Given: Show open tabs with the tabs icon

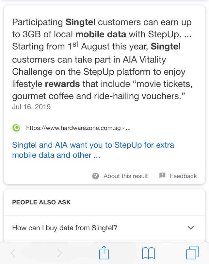Looking at the screenshot, I should point(193,253).
